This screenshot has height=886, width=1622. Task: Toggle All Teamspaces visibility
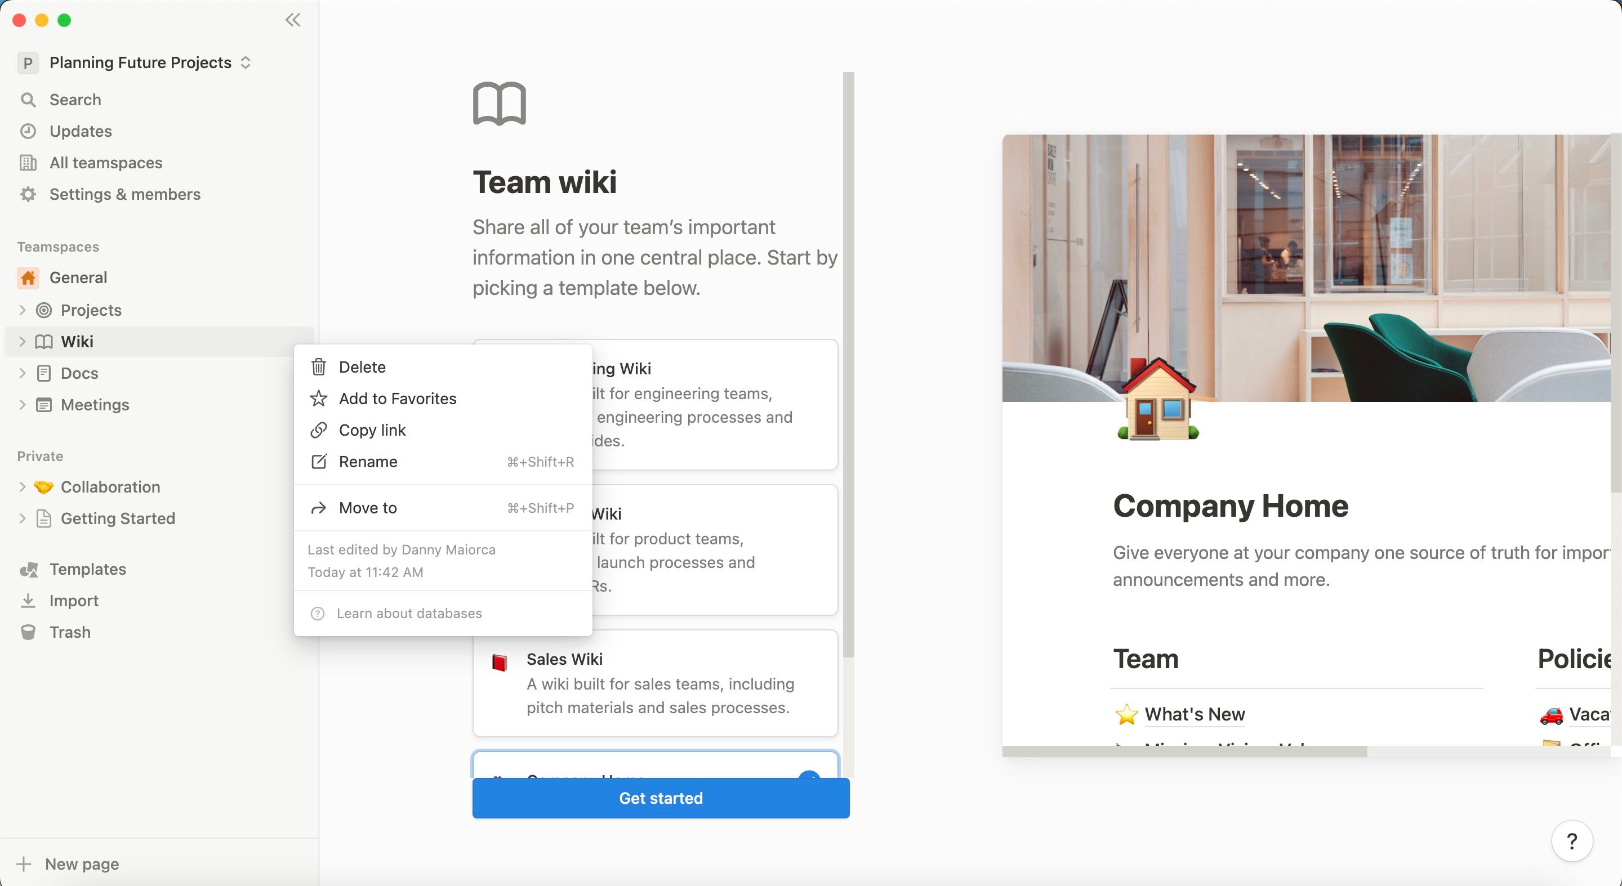point(106,162)
